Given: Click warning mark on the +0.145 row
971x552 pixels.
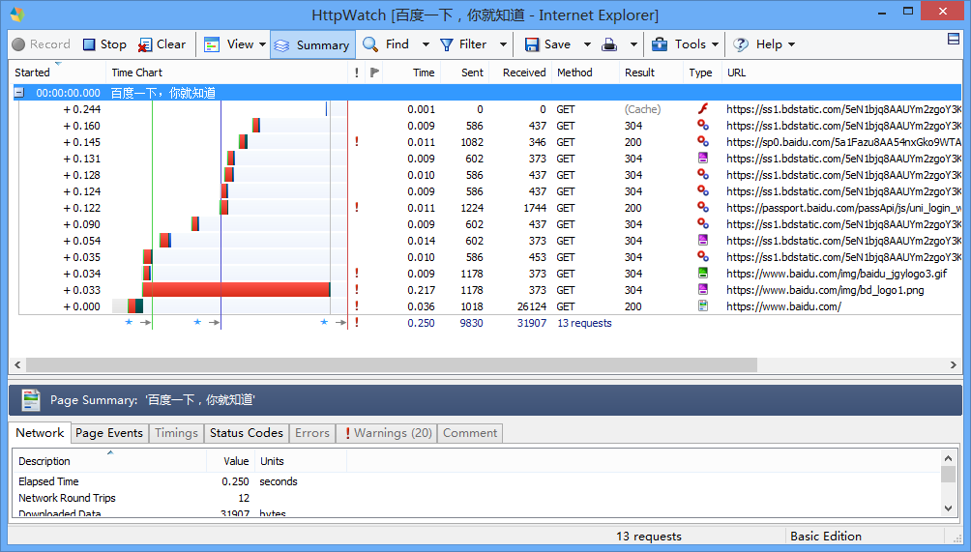Looking at the screenshot, I should [357, 142].
